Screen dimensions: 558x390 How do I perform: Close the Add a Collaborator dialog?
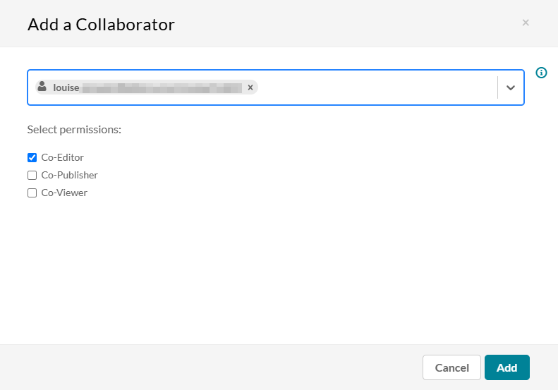(x=526, y=23)
